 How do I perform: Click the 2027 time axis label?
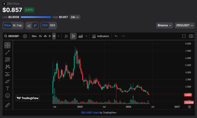177,107
